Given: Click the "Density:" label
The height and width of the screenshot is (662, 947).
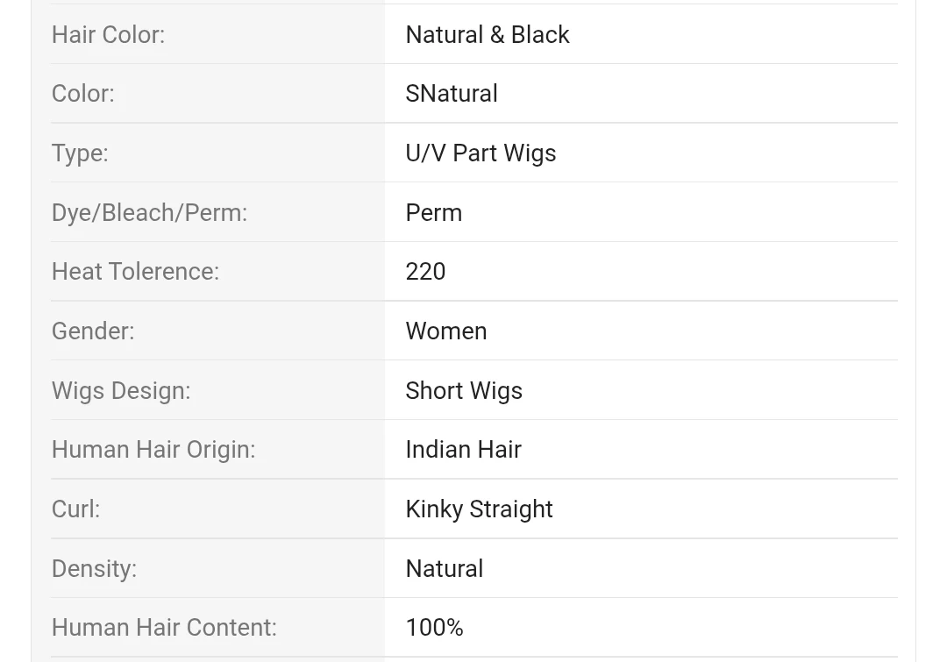Looking at the screenshot, I should (94, 569).
